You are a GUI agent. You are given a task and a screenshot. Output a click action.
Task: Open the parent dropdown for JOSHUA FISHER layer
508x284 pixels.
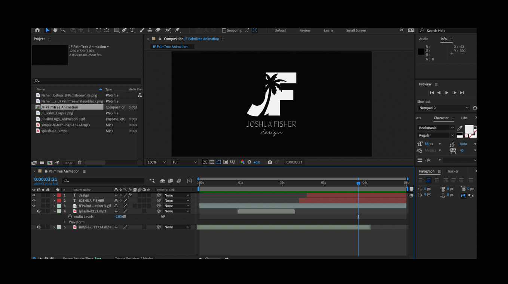[177, 201]
